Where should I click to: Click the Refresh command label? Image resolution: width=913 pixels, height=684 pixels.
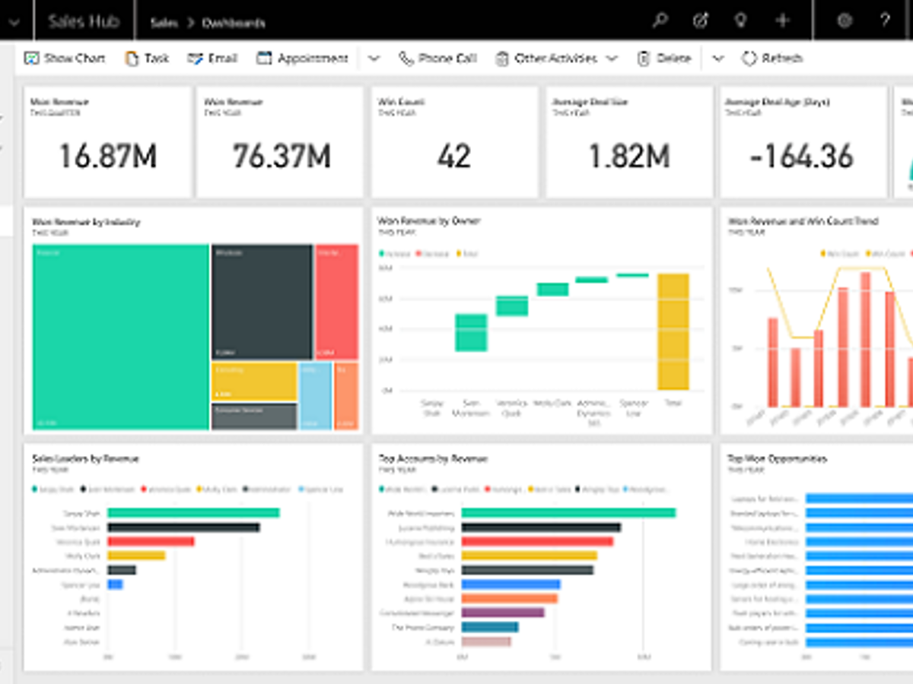click(782, 59)
